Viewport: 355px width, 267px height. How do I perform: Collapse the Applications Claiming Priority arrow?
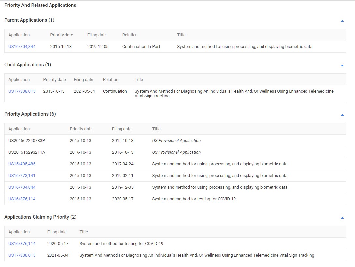[x=342, y=218]
